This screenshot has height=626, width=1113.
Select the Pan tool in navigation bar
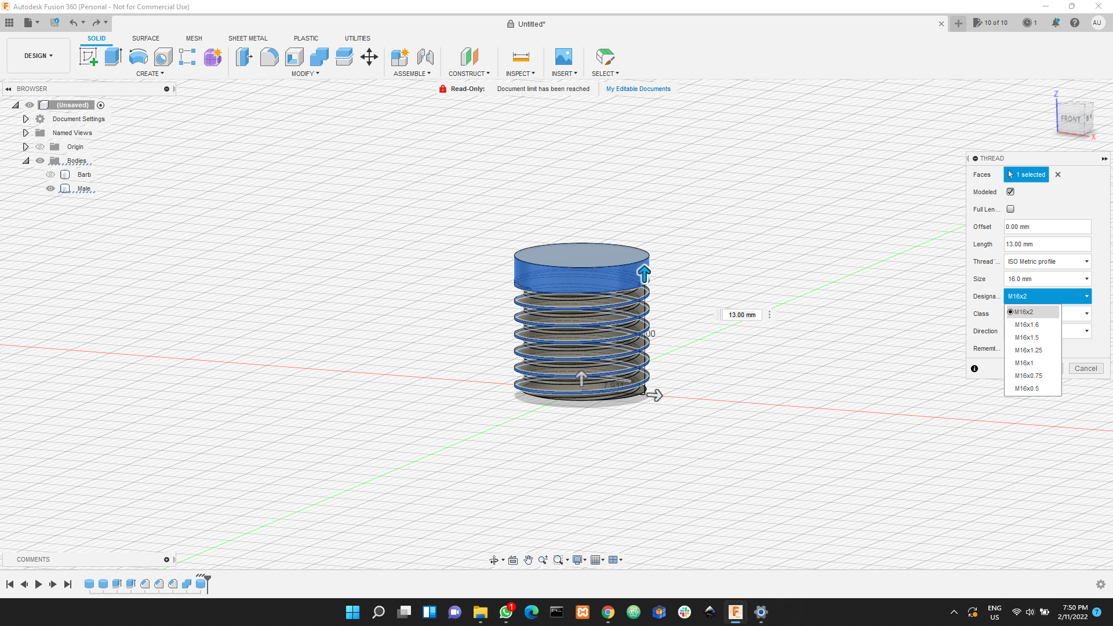click(x=528, y=559)
